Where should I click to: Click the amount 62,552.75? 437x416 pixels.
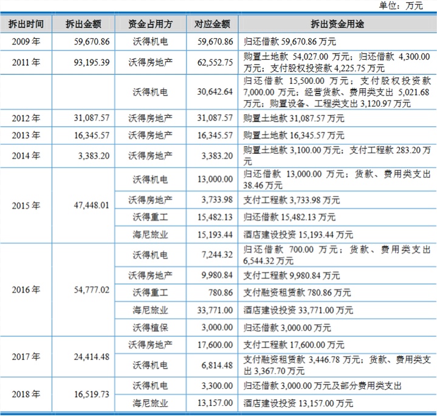215,63
